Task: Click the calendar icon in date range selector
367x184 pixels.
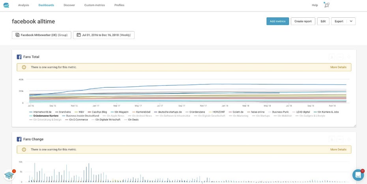Action: coord(79,35)
